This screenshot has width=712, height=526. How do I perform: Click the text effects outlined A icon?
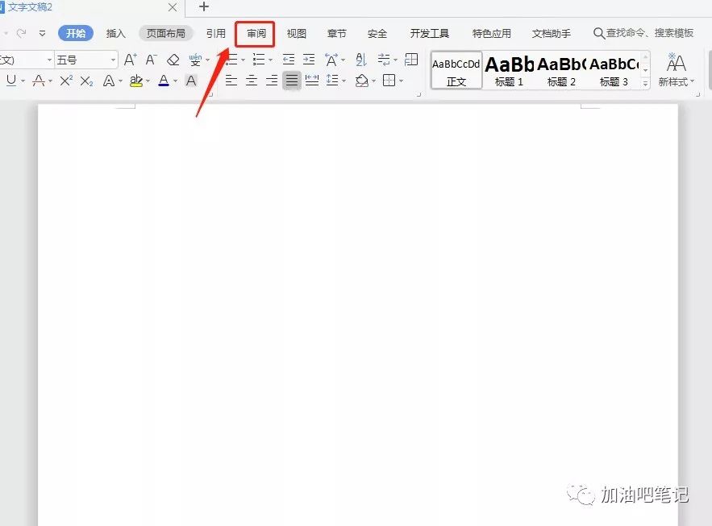click(109, 81)
